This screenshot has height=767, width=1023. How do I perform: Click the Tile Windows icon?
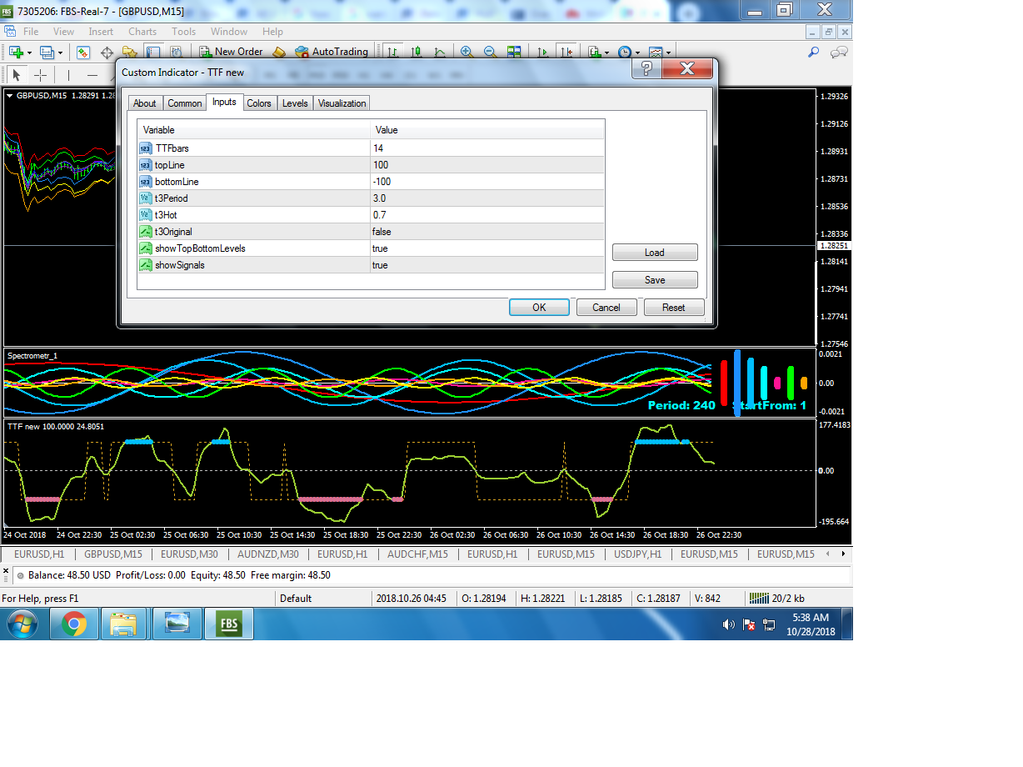coord(514,52)
